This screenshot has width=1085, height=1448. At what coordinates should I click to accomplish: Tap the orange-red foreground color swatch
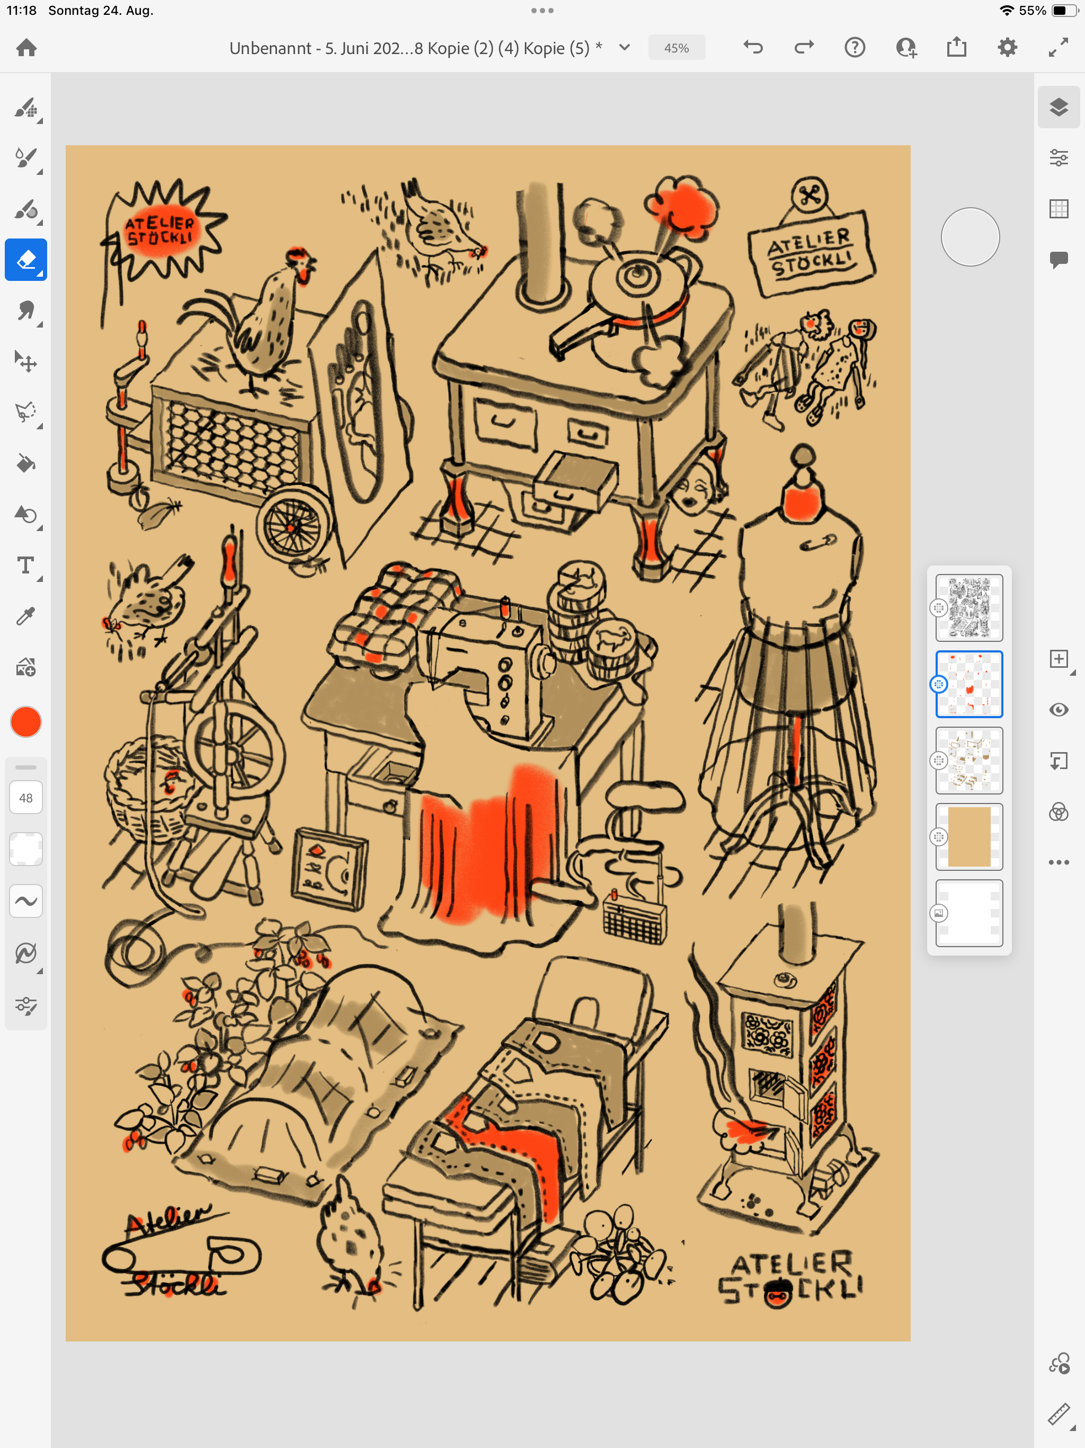[25, 722]
